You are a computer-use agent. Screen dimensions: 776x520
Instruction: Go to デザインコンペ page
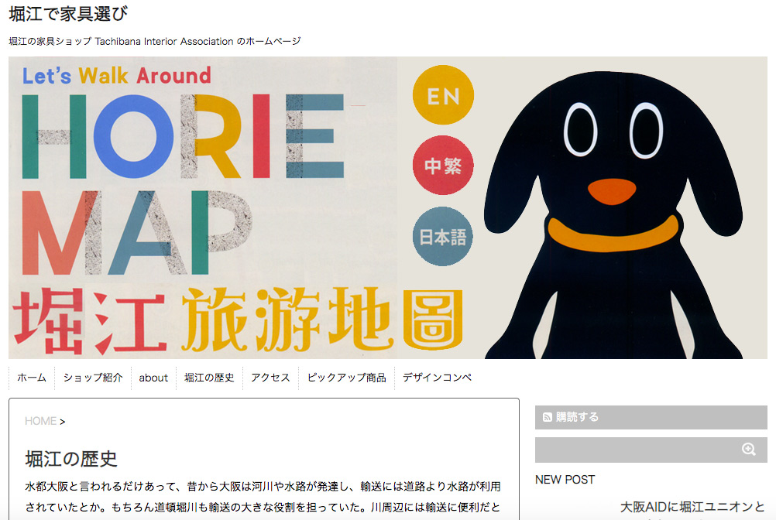coord(437,378)
